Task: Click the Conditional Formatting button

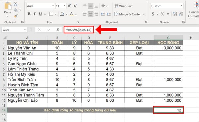Action: [x=194, y=9]
